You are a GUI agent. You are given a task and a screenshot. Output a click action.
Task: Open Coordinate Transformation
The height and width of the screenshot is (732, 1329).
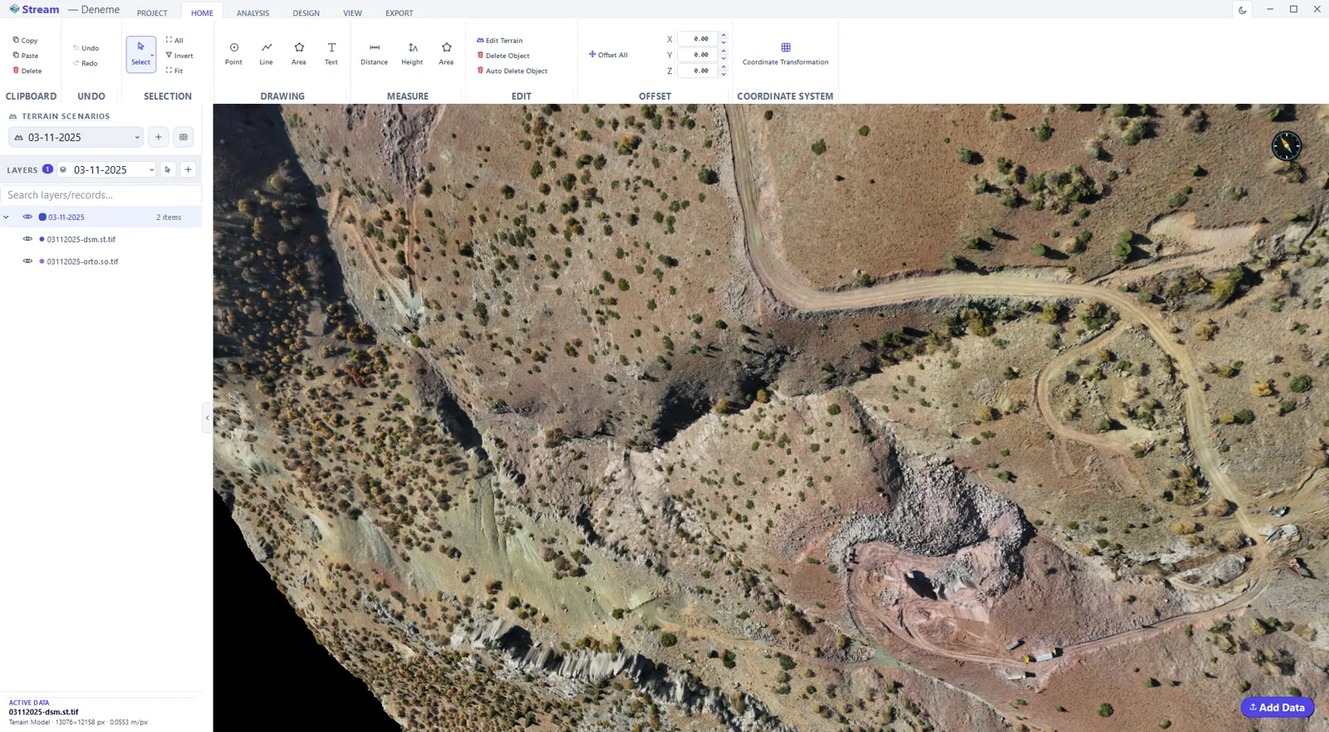786,54
